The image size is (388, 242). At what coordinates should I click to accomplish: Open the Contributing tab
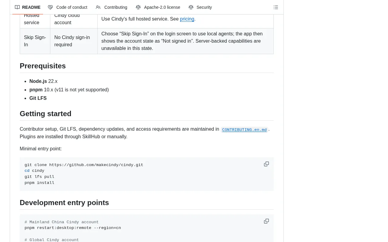[x=112, y=7]
